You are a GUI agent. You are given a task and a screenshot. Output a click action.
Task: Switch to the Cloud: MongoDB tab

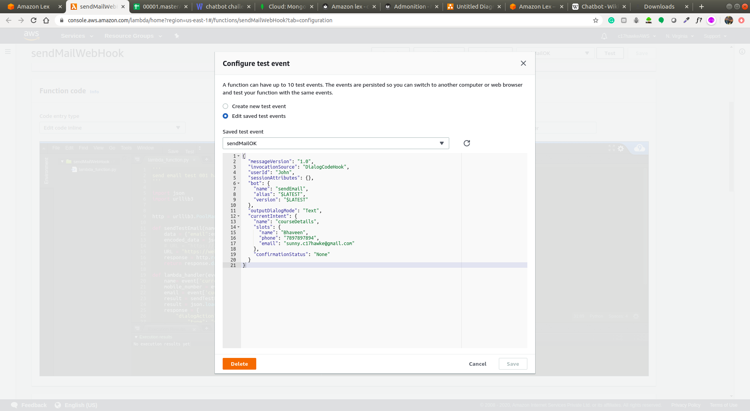286,7
